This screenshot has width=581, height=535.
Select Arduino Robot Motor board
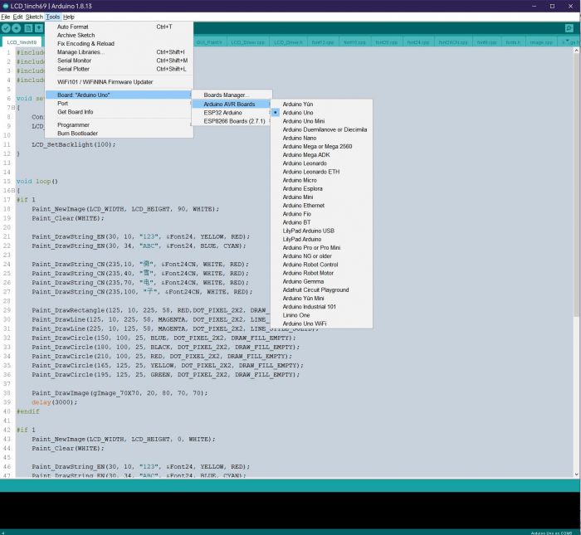coord(322,273)
